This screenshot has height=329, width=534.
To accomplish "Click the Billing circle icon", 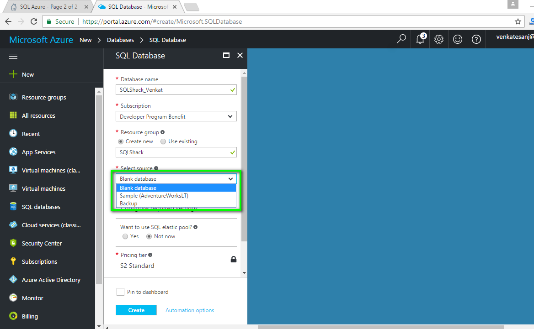I will [x=13, y=316].
